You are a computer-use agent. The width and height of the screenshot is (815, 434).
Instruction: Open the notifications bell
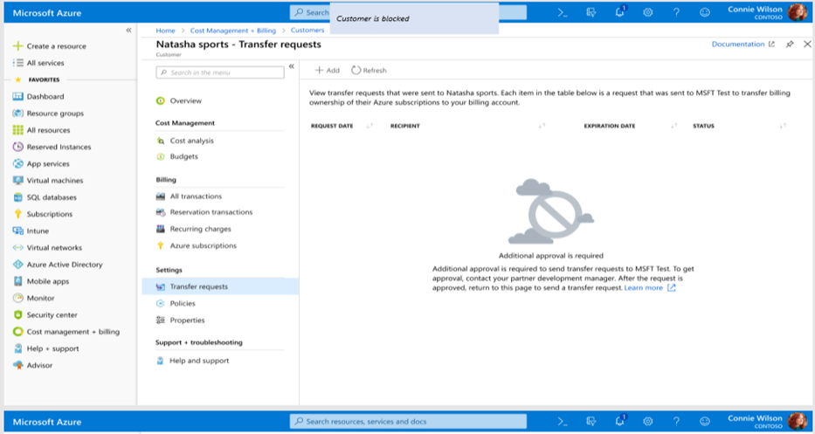619,13
